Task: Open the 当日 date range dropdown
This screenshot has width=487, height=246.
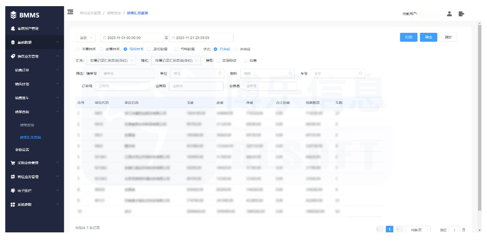Action: [x=85, y=37]
